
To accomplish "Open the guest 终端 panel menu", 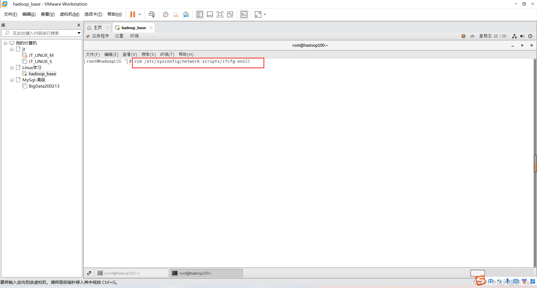I will pyautogui.click(x=134, y=36).
